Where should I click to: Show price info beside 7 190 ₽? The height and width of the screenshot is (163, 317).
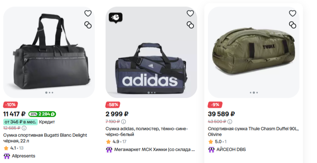(x=124, y=122)
